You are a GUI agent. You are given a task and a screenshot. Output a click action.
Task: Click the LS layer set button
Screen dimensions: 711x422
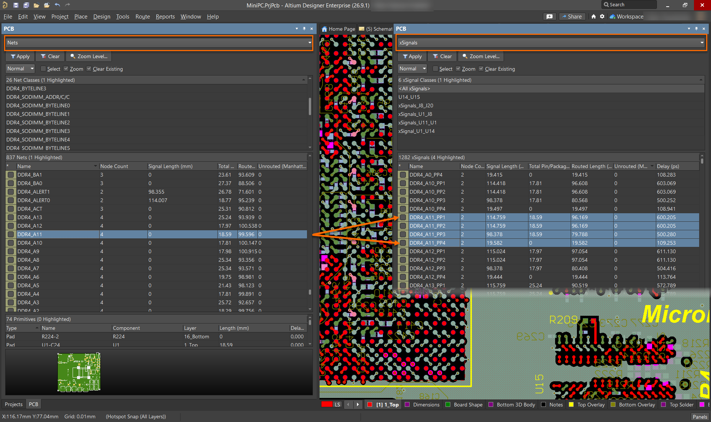point(337,405)
